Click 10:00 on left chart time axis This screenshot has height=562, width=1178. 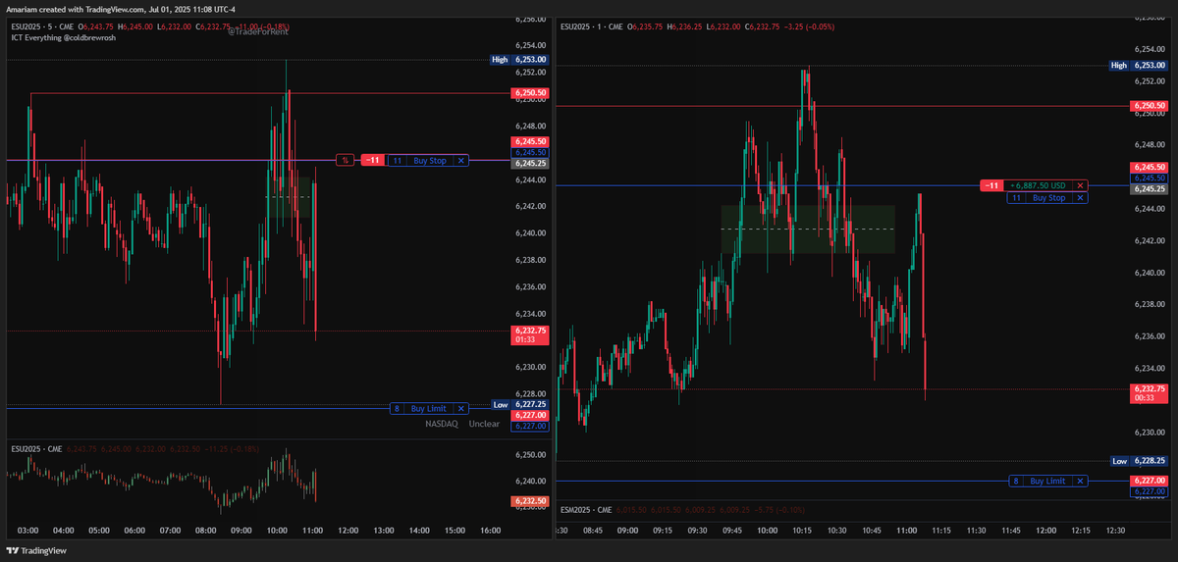pyautogui.click(x=277, y=531)
